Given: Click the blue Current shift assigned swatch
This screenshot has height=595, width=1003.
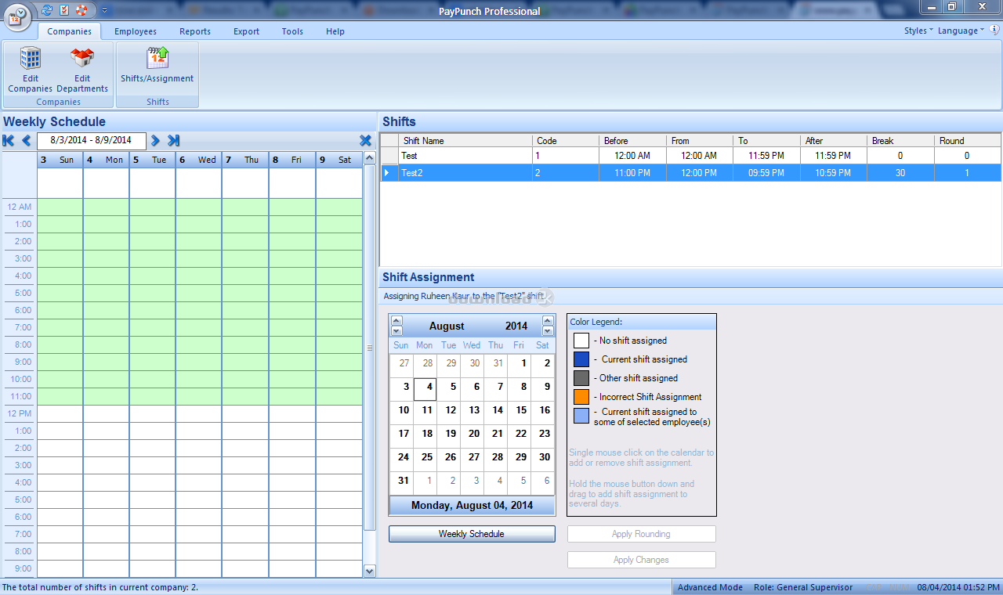Looking at the screenshot, I should [581, 359].
